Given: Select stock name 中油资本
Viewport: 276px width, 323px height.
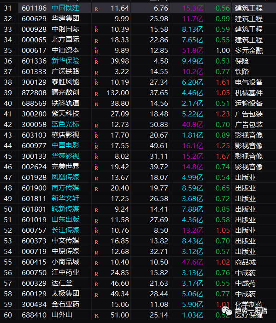Looking at the screenshot, I should point(65,50).
